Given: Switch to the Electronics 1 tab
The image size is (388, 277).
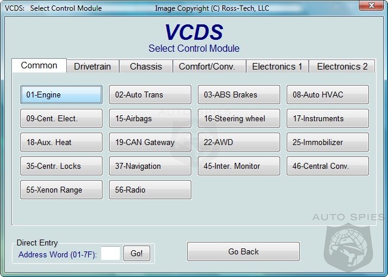Looking at the screenshot, I should coord(277,67).
